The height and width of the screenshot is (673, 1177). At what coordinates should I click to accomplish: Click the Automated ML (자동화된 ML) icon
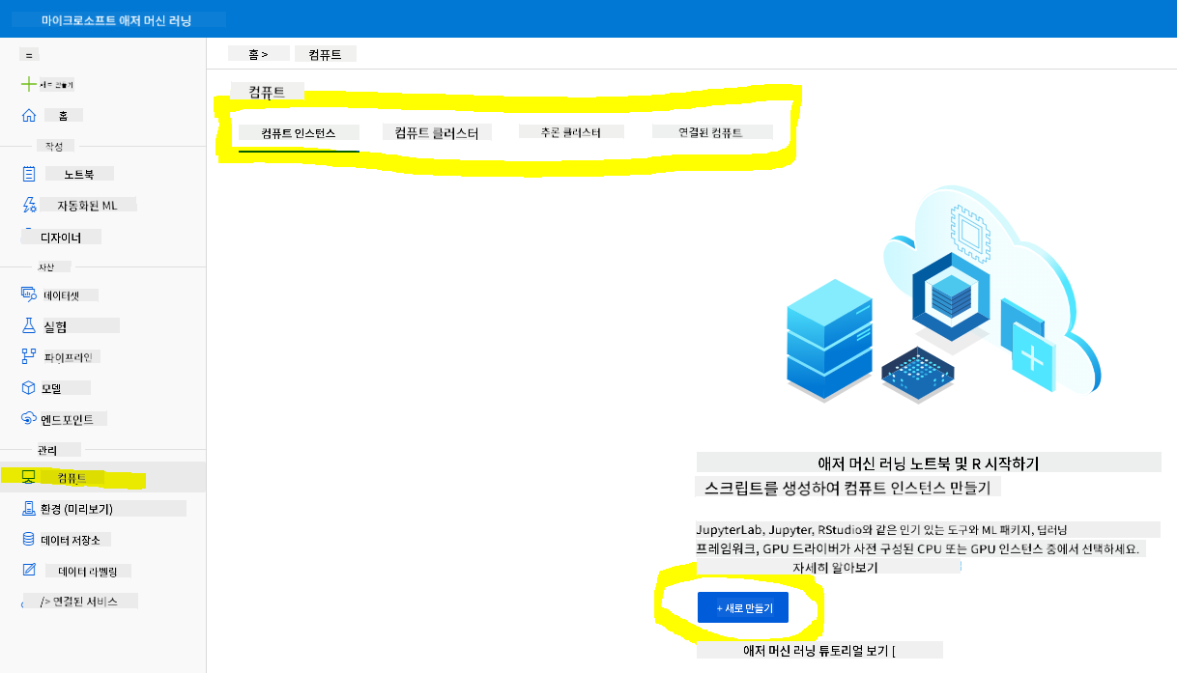tap(28, 205)
